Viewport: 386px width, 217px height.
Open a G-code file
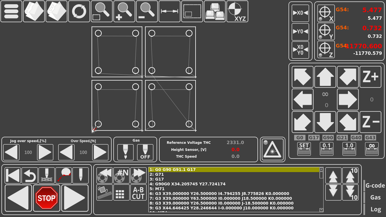pos(34,11)
